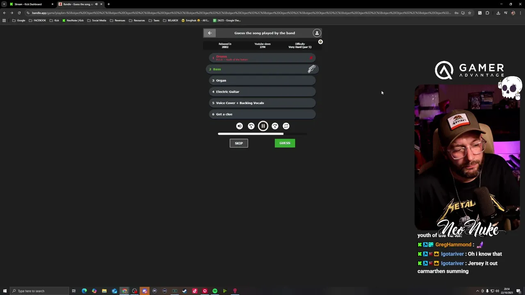Image resolution: width=525 pixels, height=295 pixels.
Task: Open the browser three-dot menu
Action: pos(520,13)
